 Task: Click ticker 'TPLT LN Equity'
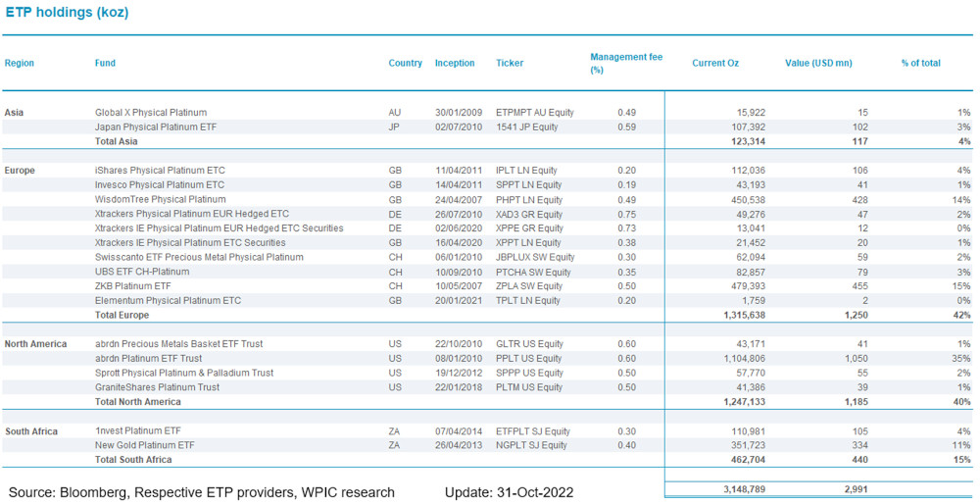tap(528, 301)
